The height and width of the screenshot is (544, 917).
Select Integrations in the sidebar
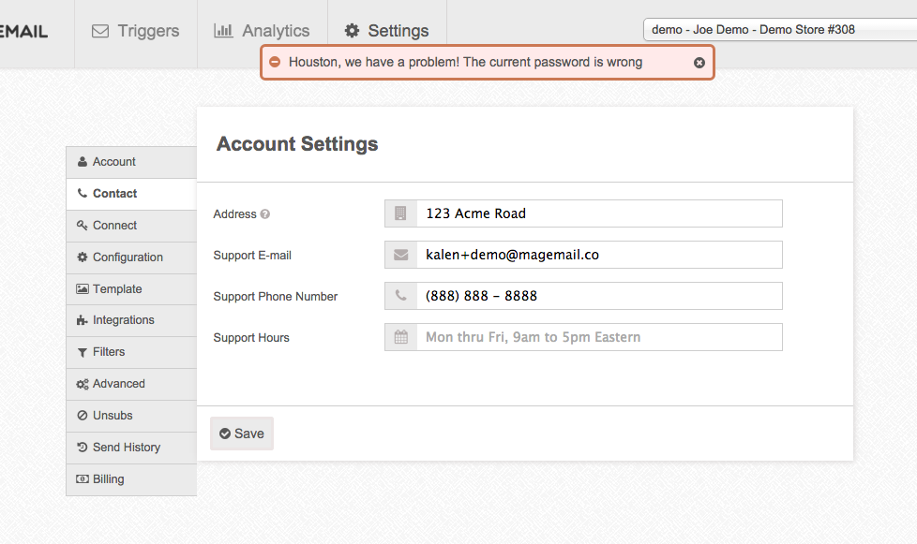coord(123,320)
